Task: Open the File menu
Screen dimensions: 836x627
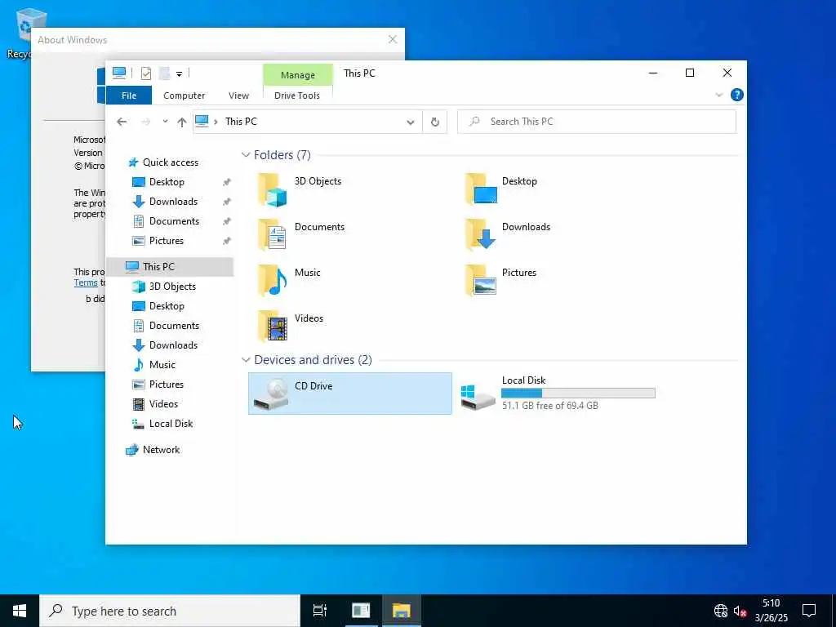Action: pyautogui.click(x=129, y=96)
